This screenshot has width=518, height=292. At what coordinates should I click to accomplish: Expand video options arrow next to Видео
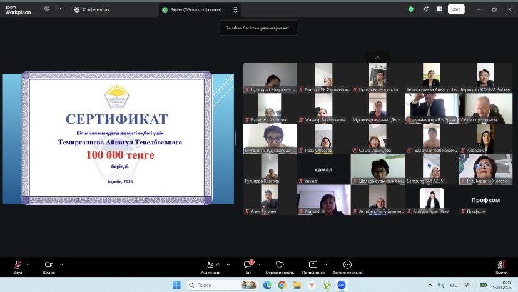coord(61,264)
